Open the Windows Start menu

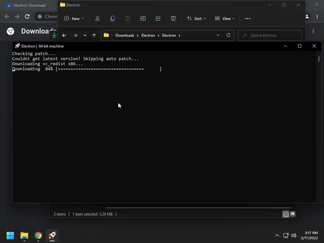click(x=10, y=235)
